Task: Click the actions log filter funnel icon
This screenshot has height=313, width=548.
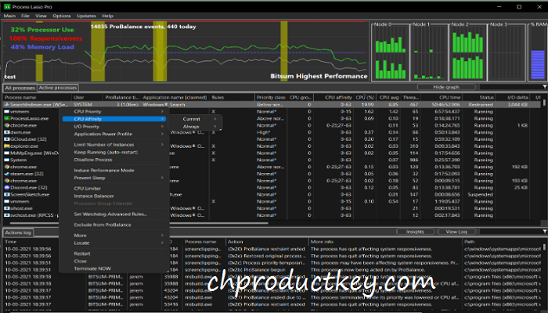Action: 545,232
